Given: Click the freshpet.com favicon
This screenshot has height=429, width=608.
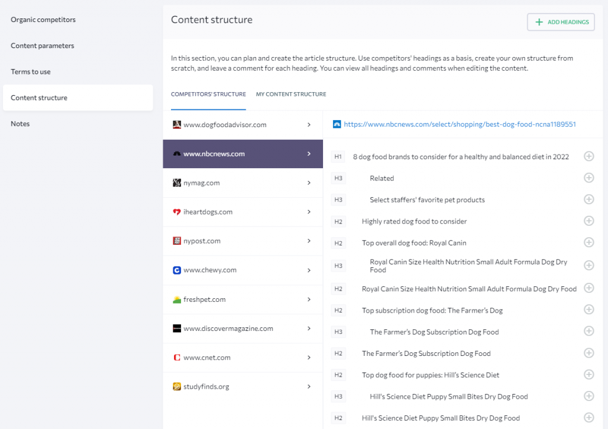Looking at the screenshot, I should point(177,299).
